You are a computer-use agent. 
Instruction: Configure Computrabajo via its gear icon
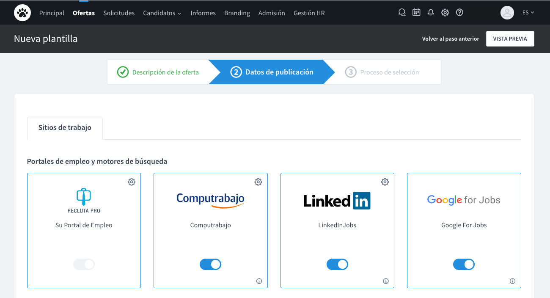tap(258, 182)
